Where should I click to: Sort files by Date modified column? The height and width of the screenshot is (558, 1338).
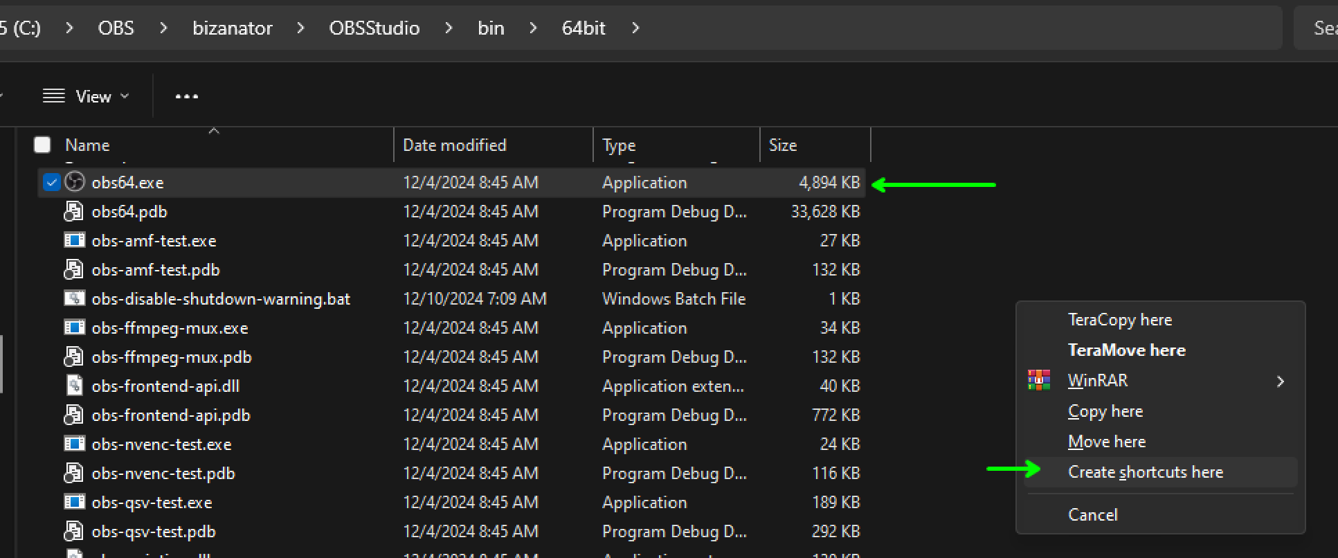455,145
